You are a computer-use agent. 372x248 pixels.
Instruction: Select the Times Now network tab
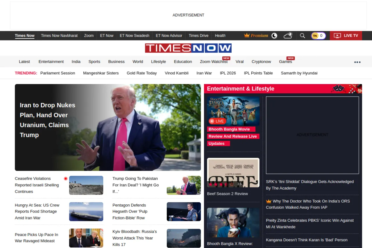pyautogui.click(x=25, y=35)
